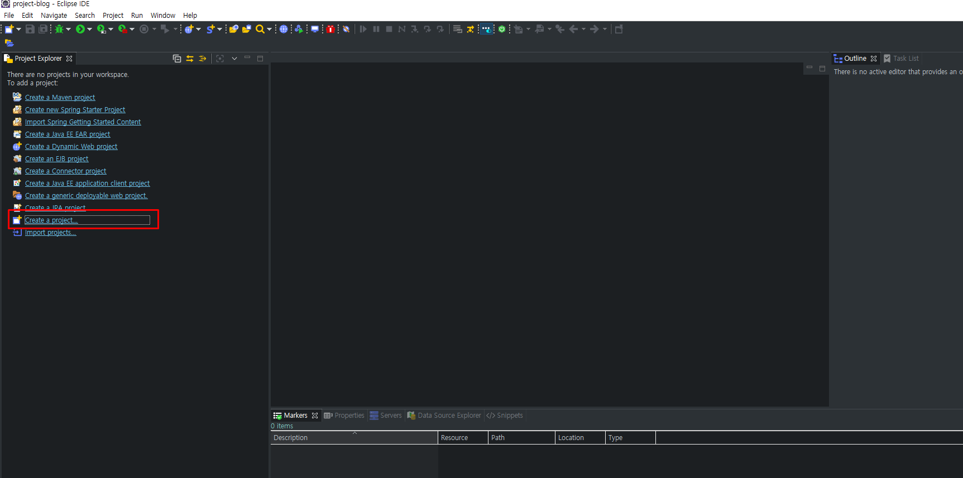The image size is (963, 478).
Task: Open the Navigate menu
Action: (54, 16)
